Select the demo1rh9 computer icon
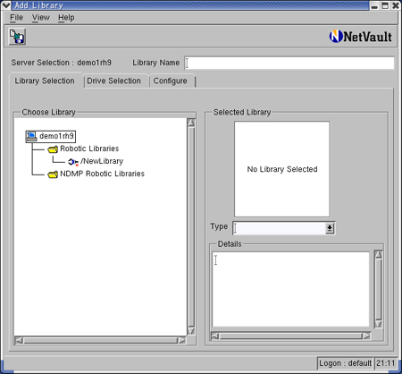 tap(31, 136)
